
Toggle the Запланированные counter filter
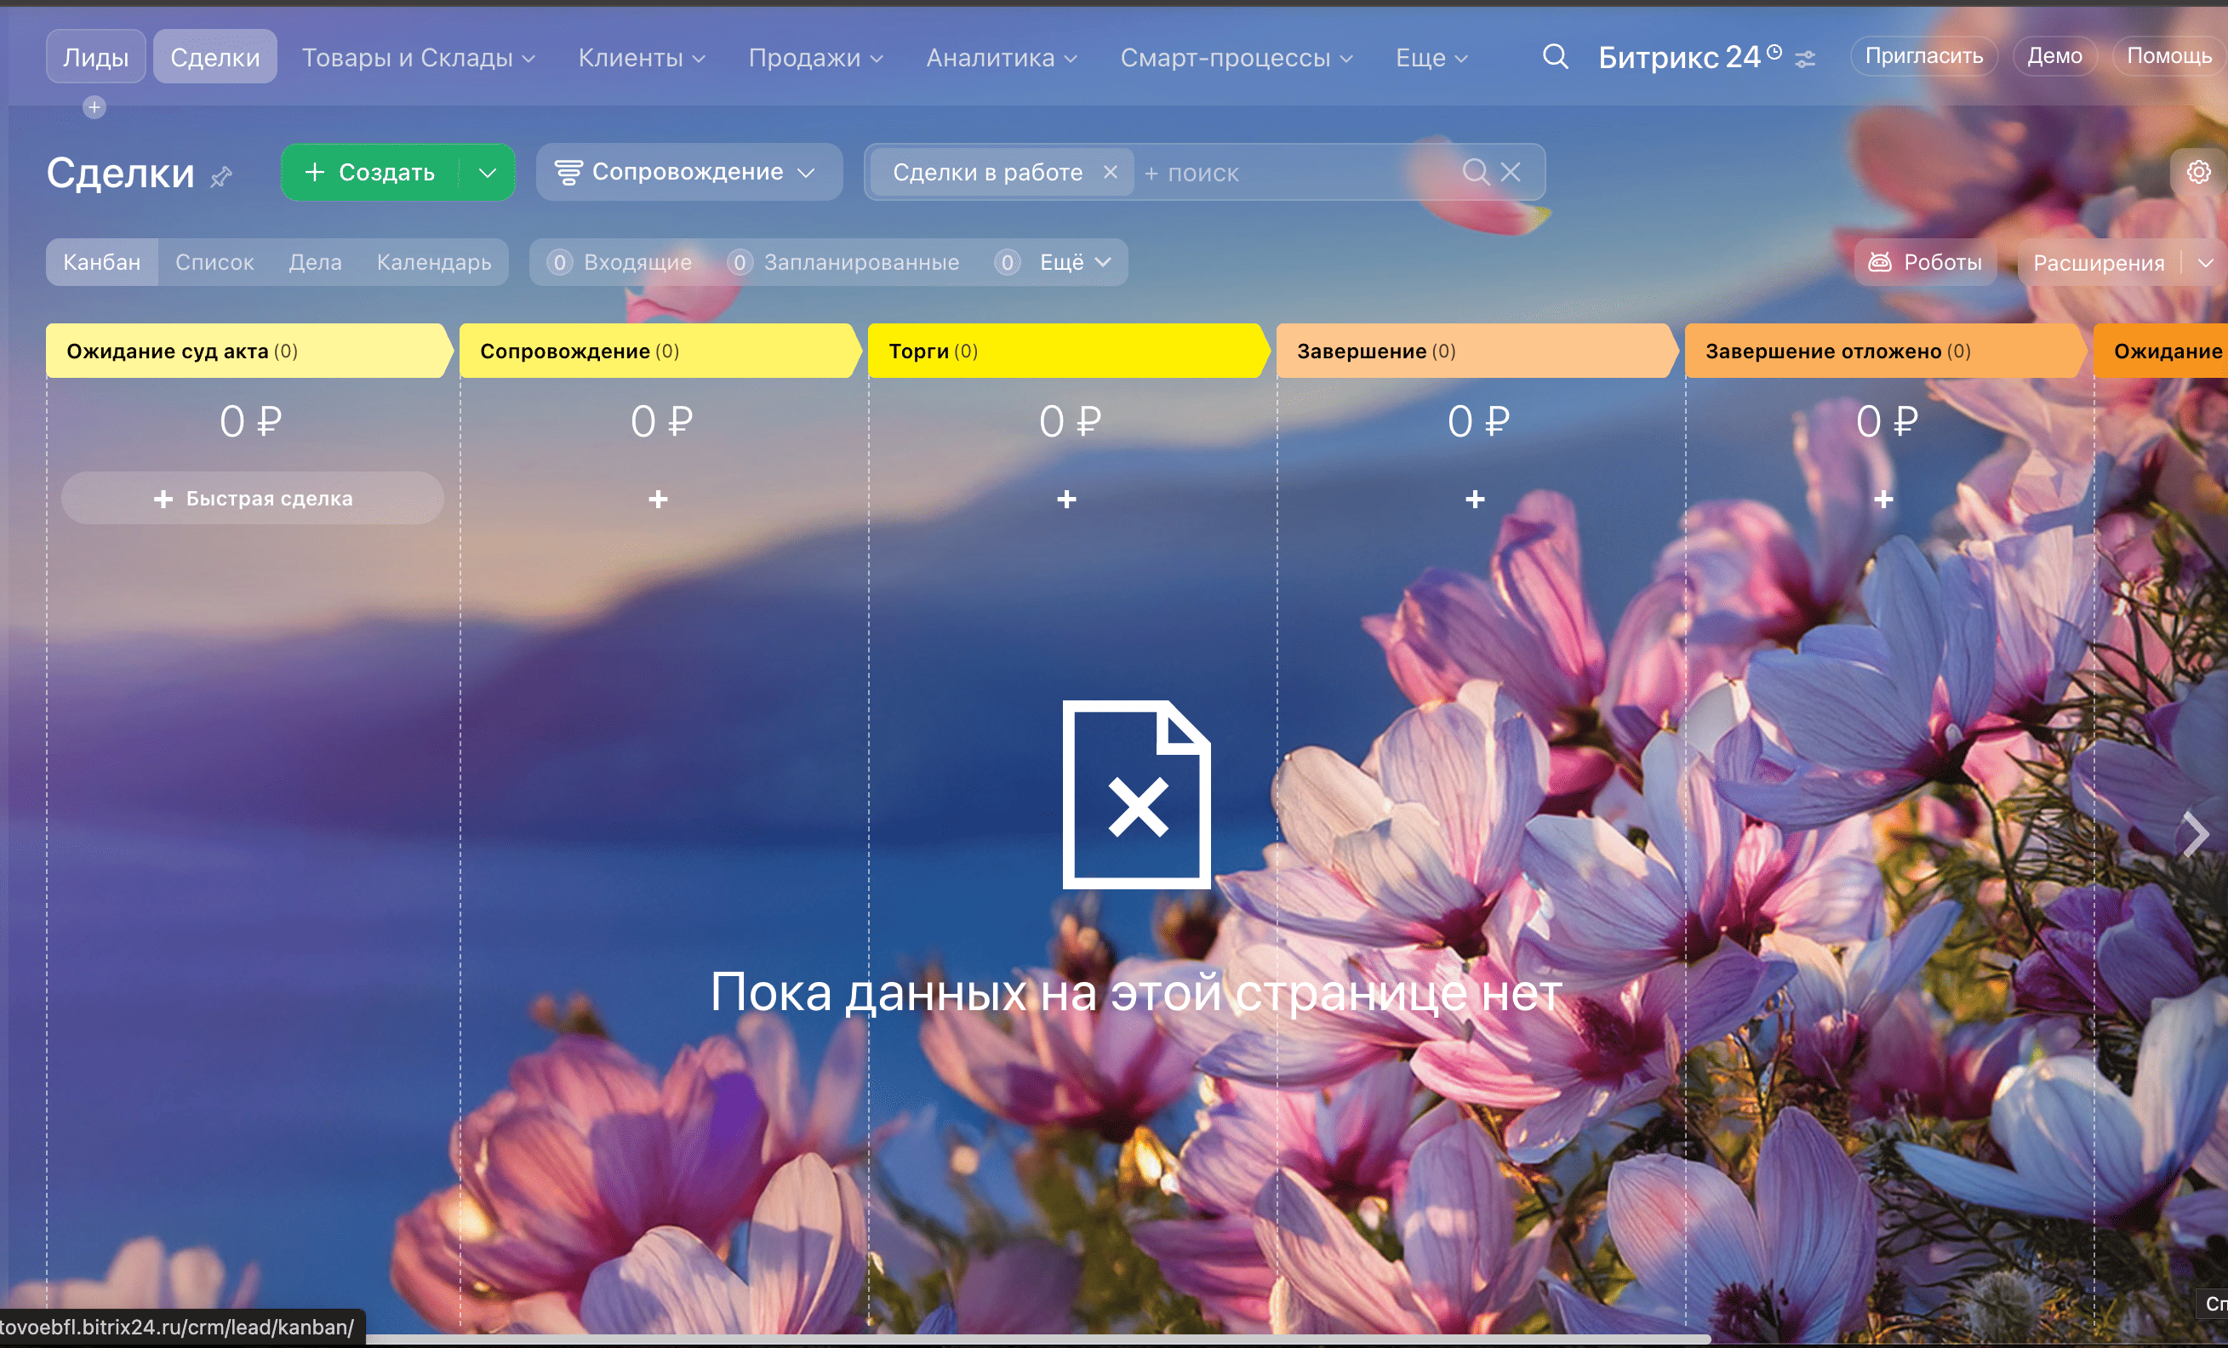(x=843, y=262)
